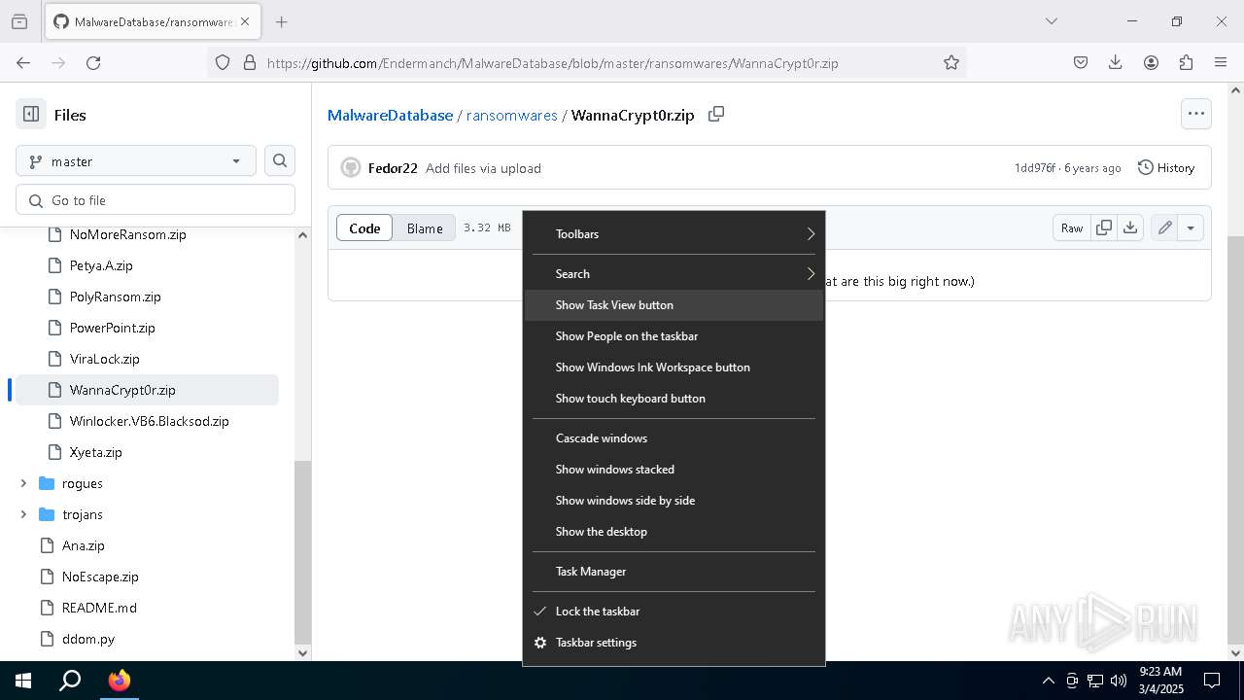Image resolution: width=1244 pixels, height=700 pixels.
Task: Bookmark this page with star icon
Action: (x=951, y=62)
